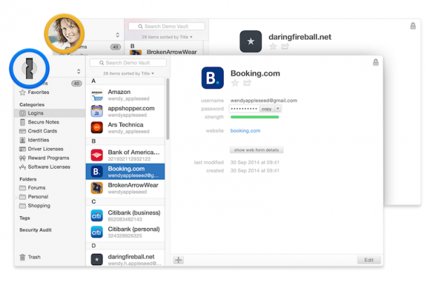430x285 pixels.
Task: Toggle favorite star for Booking.com
Action: point(235,83)
